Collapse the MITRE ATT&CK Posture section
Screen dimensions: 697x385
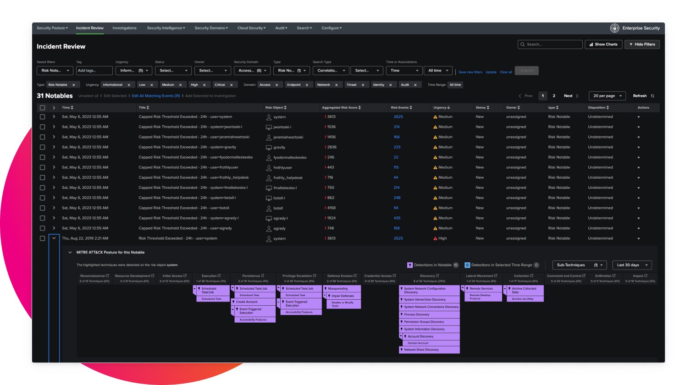pyautogui.click(x=70, y=252)
